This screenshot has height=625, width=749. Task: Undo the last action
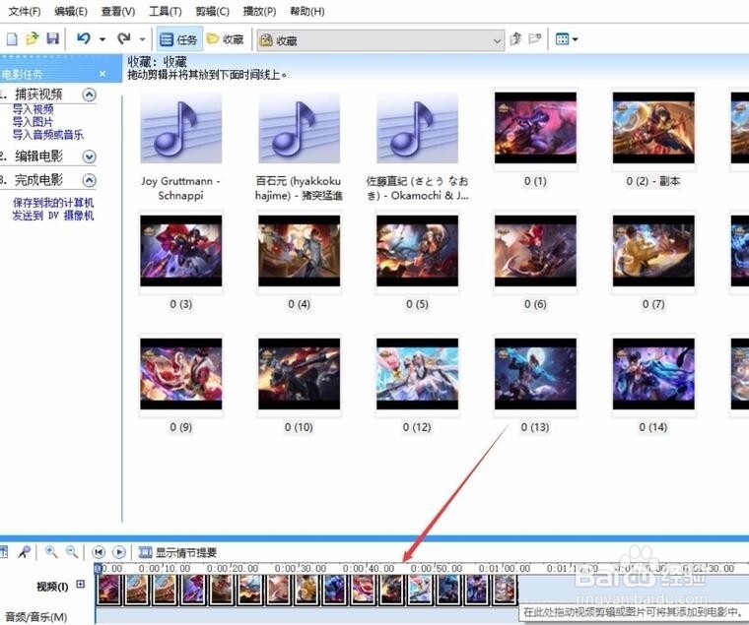pos(84,38)
